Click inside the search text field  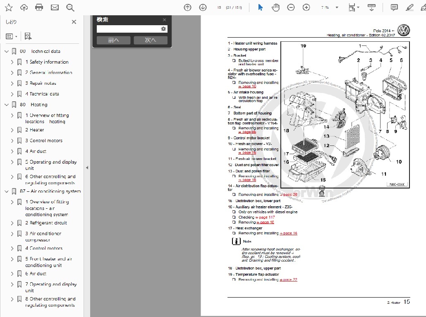pyautogui.click(x=128, y=29)
